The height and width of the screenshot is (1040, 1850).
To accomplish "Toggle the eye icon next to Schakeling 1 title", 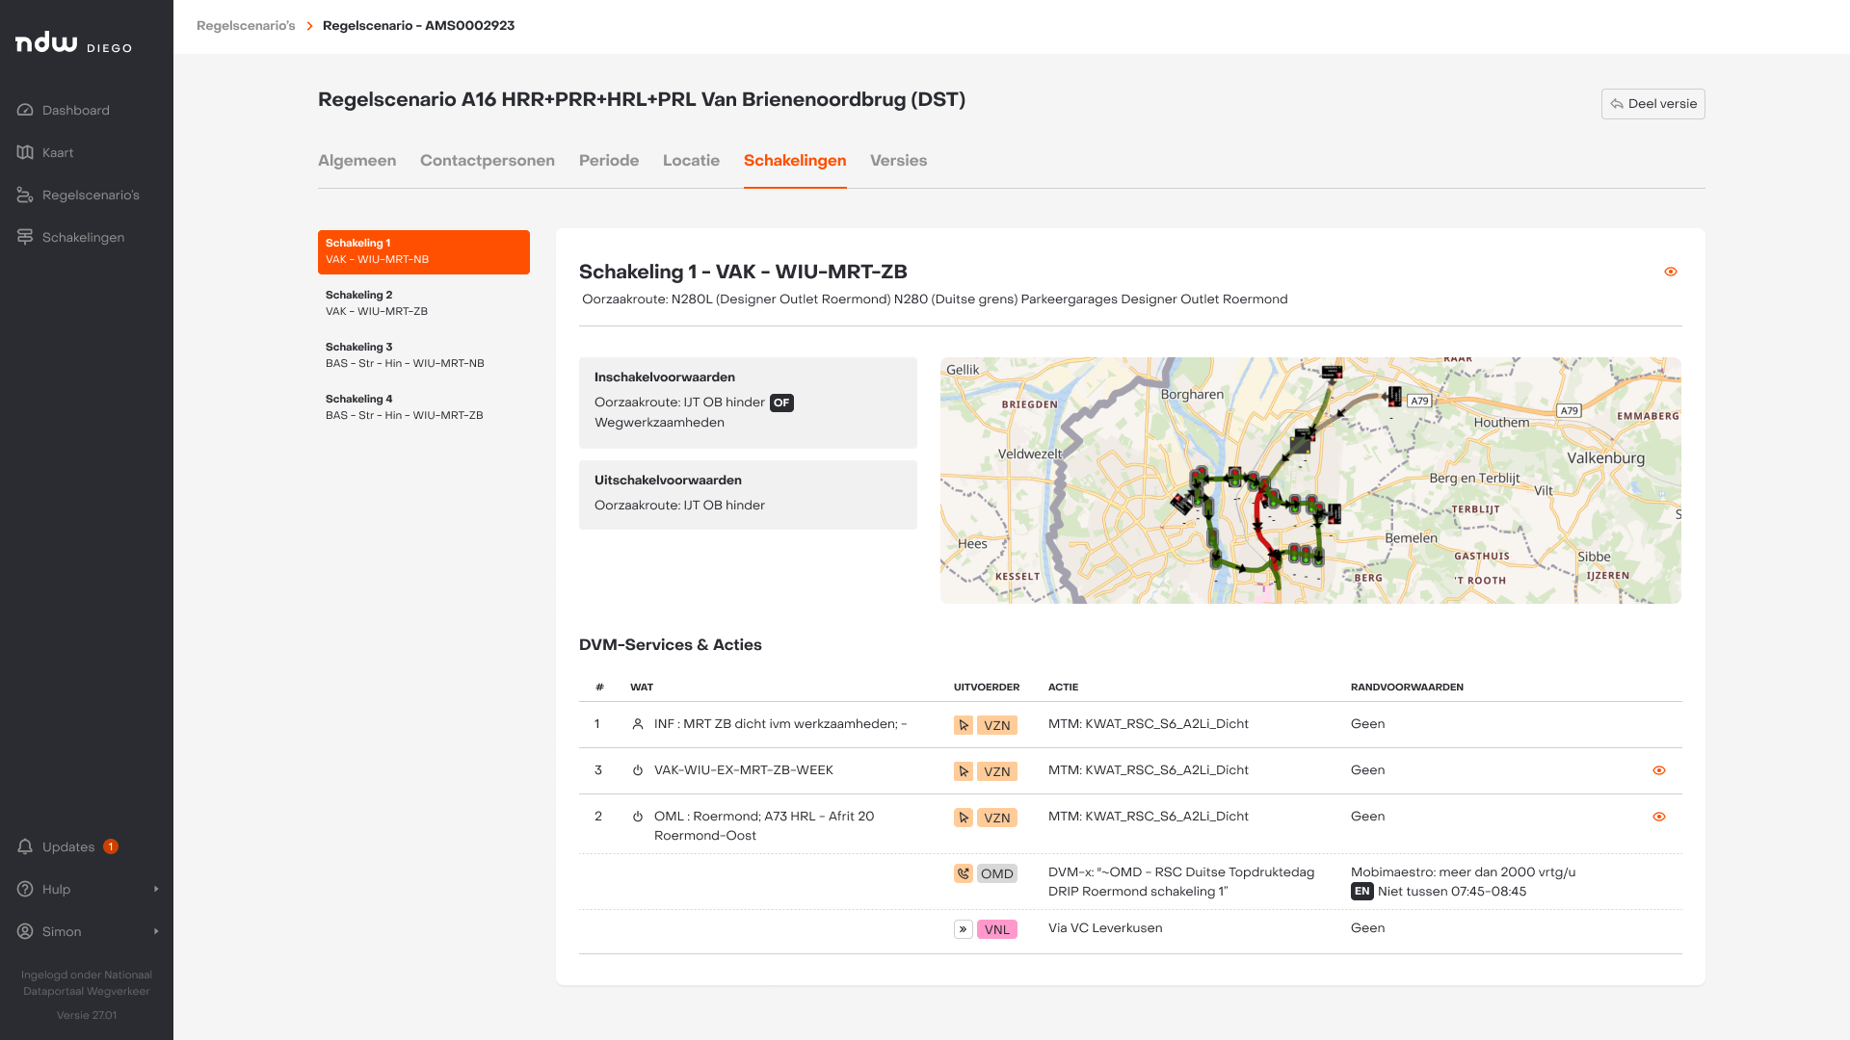I will (1671, 272).
